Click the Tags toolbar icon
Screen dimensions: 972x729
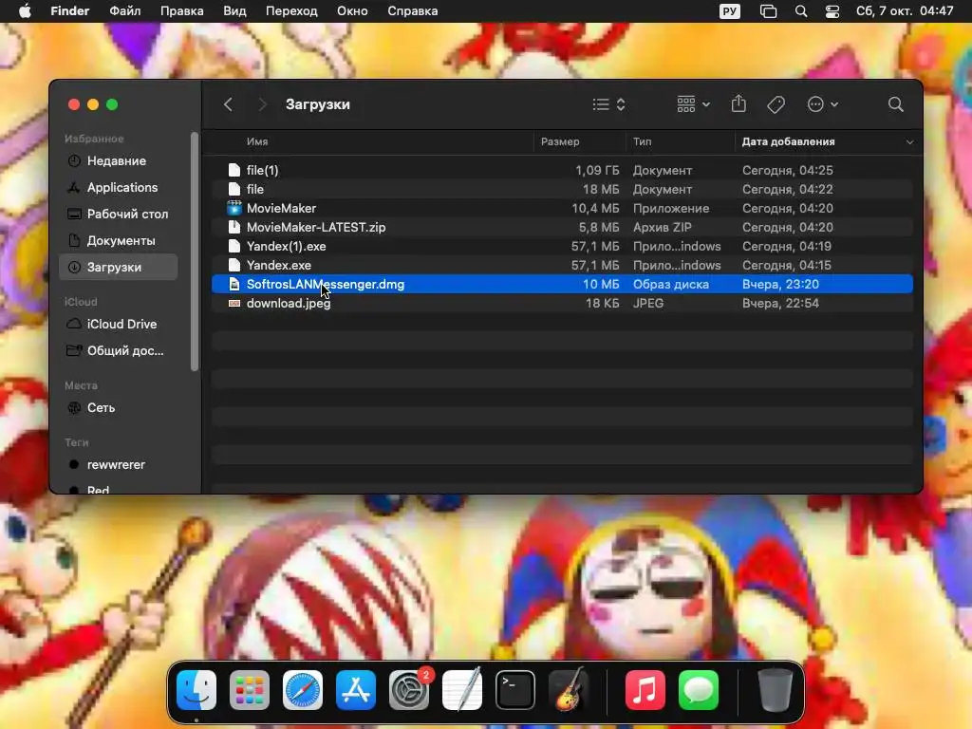coord(776,104)
